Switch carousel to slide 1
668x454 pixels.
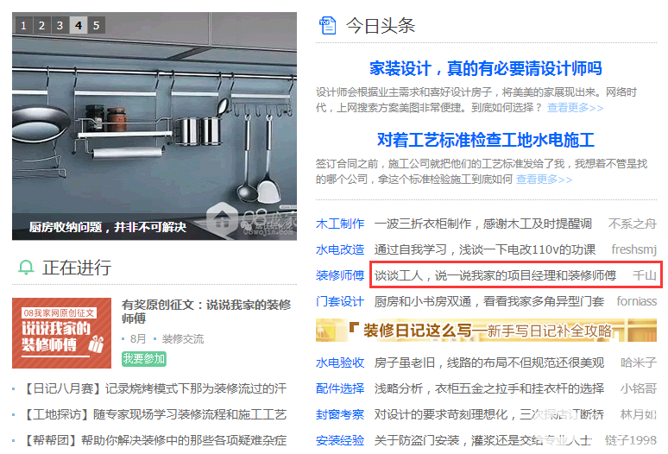click(x=23, y=26)
